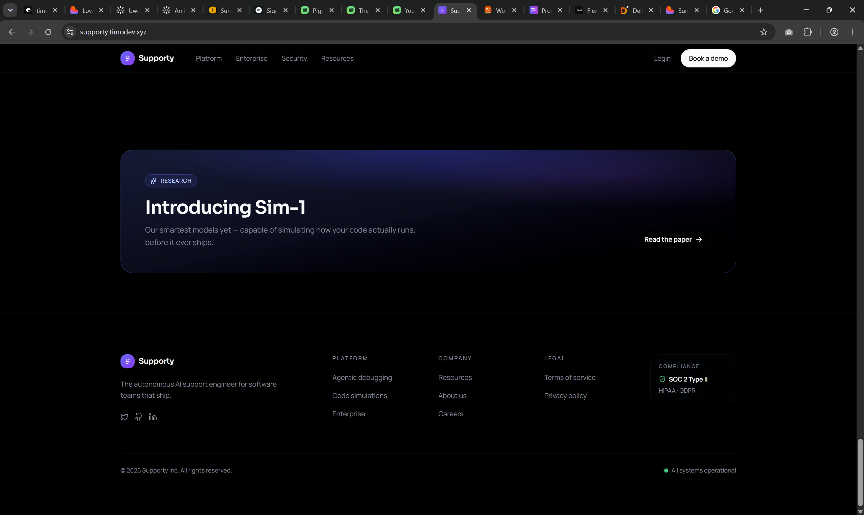Click the RESEARCH badge
The width and height of the screenshot is (864, 515).
pos(171,181)
